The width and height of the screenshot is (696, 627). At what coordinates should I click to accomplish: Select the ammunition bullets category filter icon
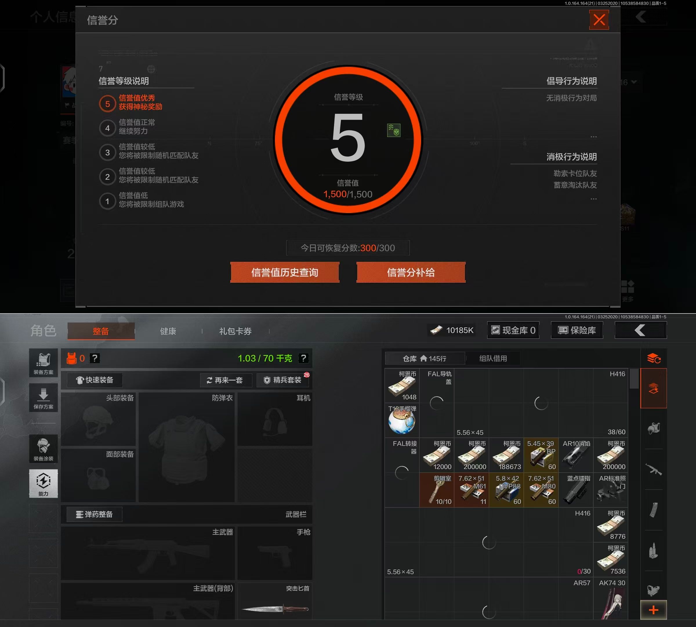[x=653, y=551]
